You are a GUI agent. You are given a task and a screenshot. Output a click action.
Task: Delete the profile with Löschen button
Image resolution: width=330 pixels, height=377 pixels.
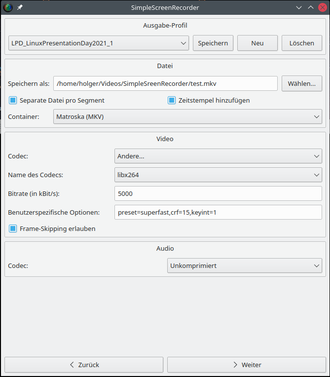click(x=302, y=43)
